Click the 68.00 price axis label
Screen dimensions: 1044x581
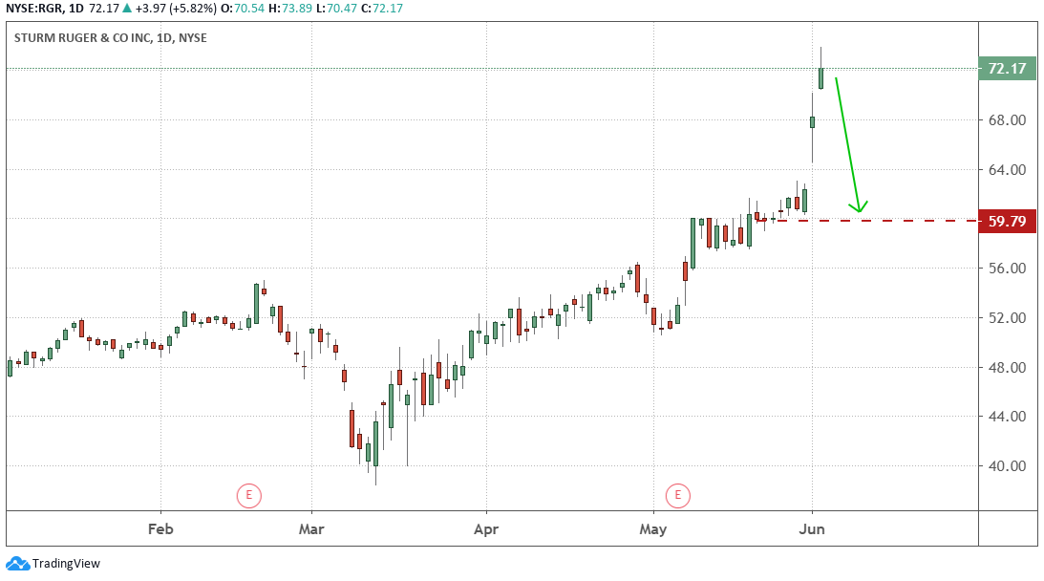click(x=1007, y=119)
